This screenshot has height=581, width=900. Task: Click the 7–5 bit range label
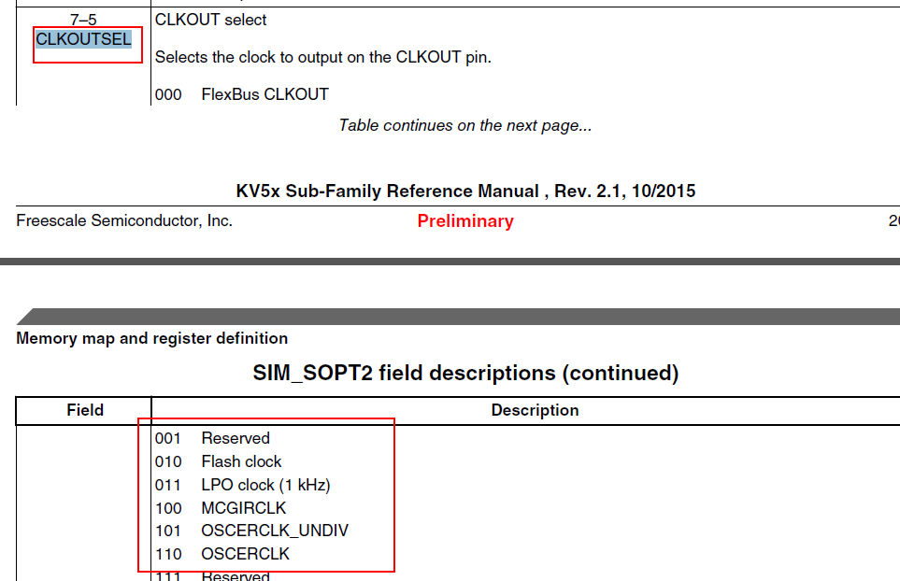(x=83, y=20)
